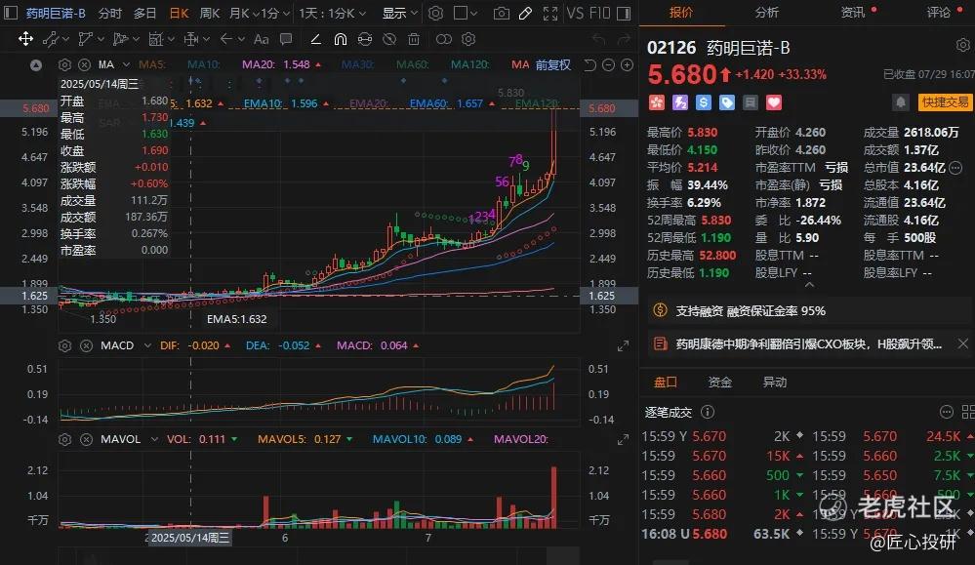This screenshot has width=975, height=565.
Task: Remove the MA indicator
Action: (x=85, y=64)
